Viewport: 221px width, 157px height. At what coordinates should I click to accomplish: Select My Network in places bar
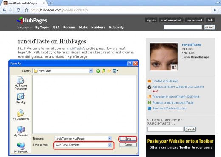click(x=21, y=148)
